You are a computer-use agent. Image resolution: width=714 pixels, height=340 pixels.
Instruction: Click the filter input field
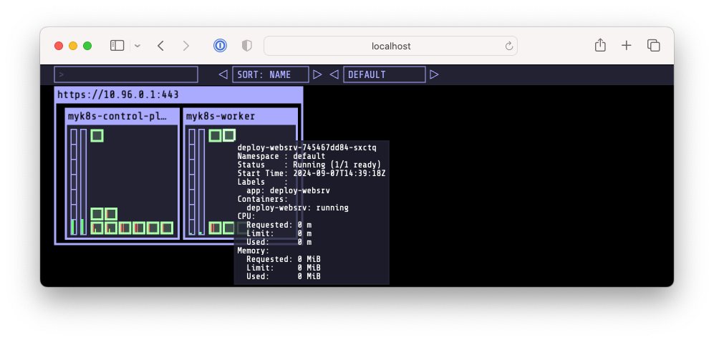125,74
